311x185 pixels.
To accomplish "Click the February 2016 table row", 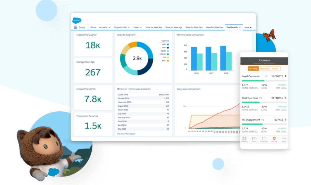I will click(143, 117).
